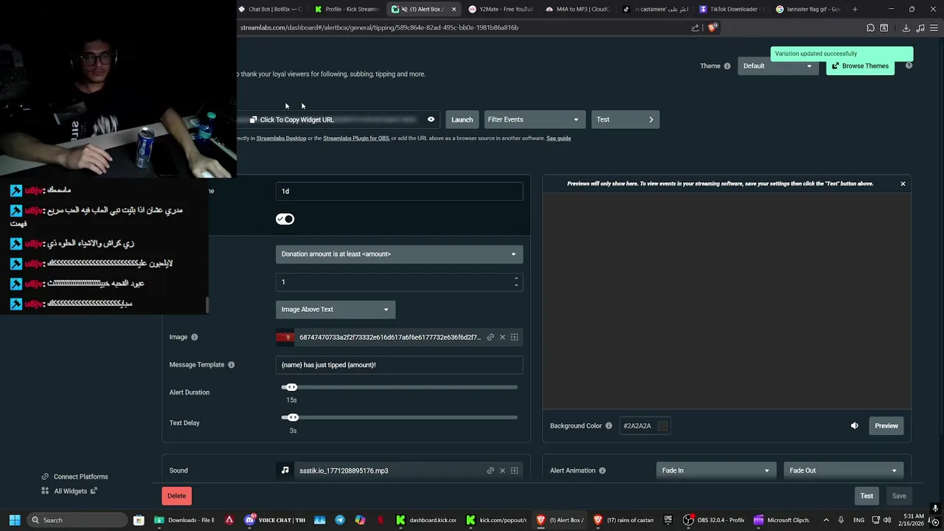Screen dimensions: 944x531
Task: Open OBS 32.0.4 from the taskbar
Action: 714,520
